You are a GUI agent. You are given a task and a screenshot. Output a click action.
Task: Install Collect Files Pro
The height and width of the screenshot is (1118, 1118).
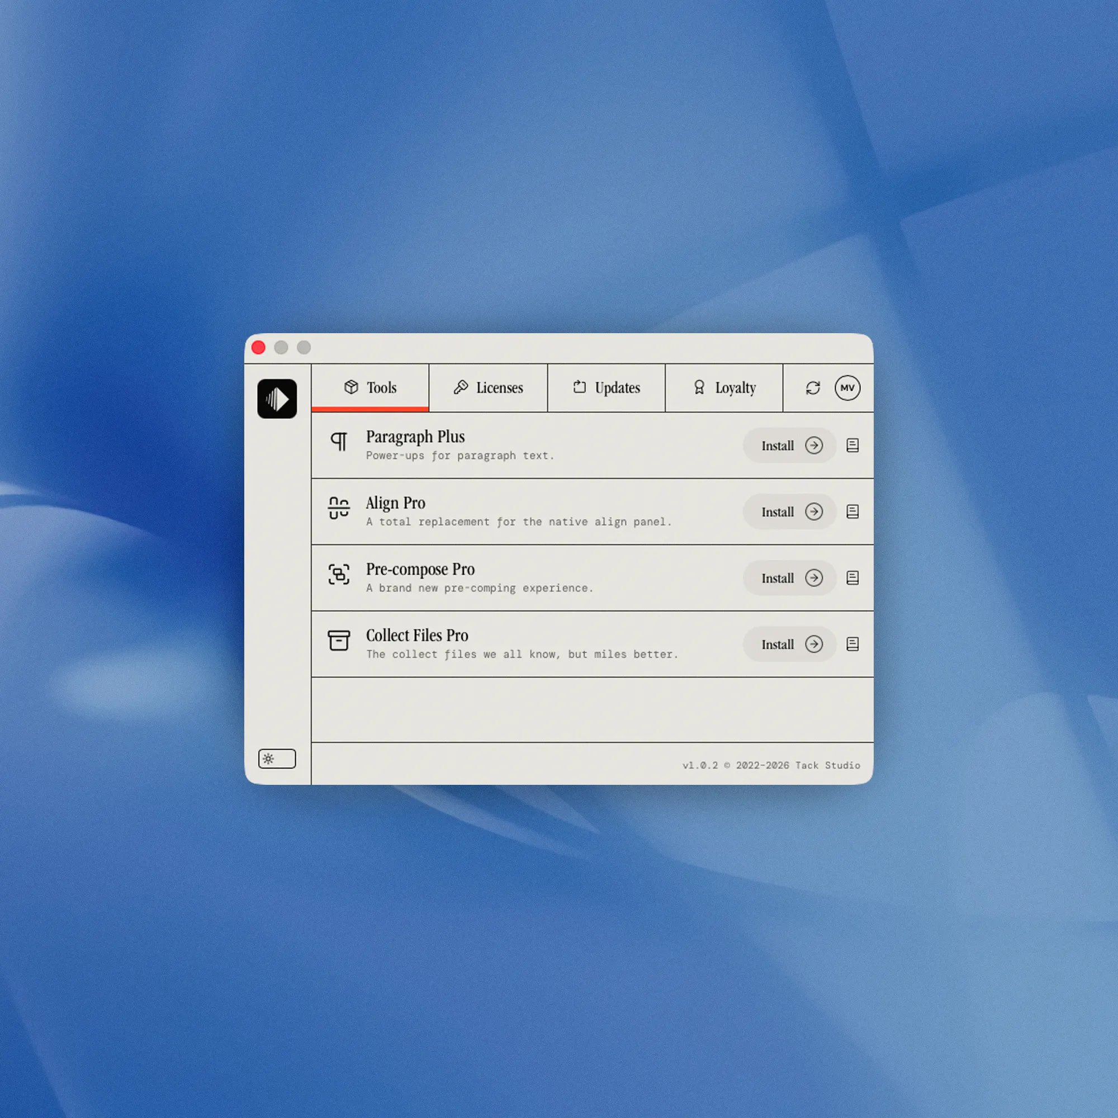789,644
